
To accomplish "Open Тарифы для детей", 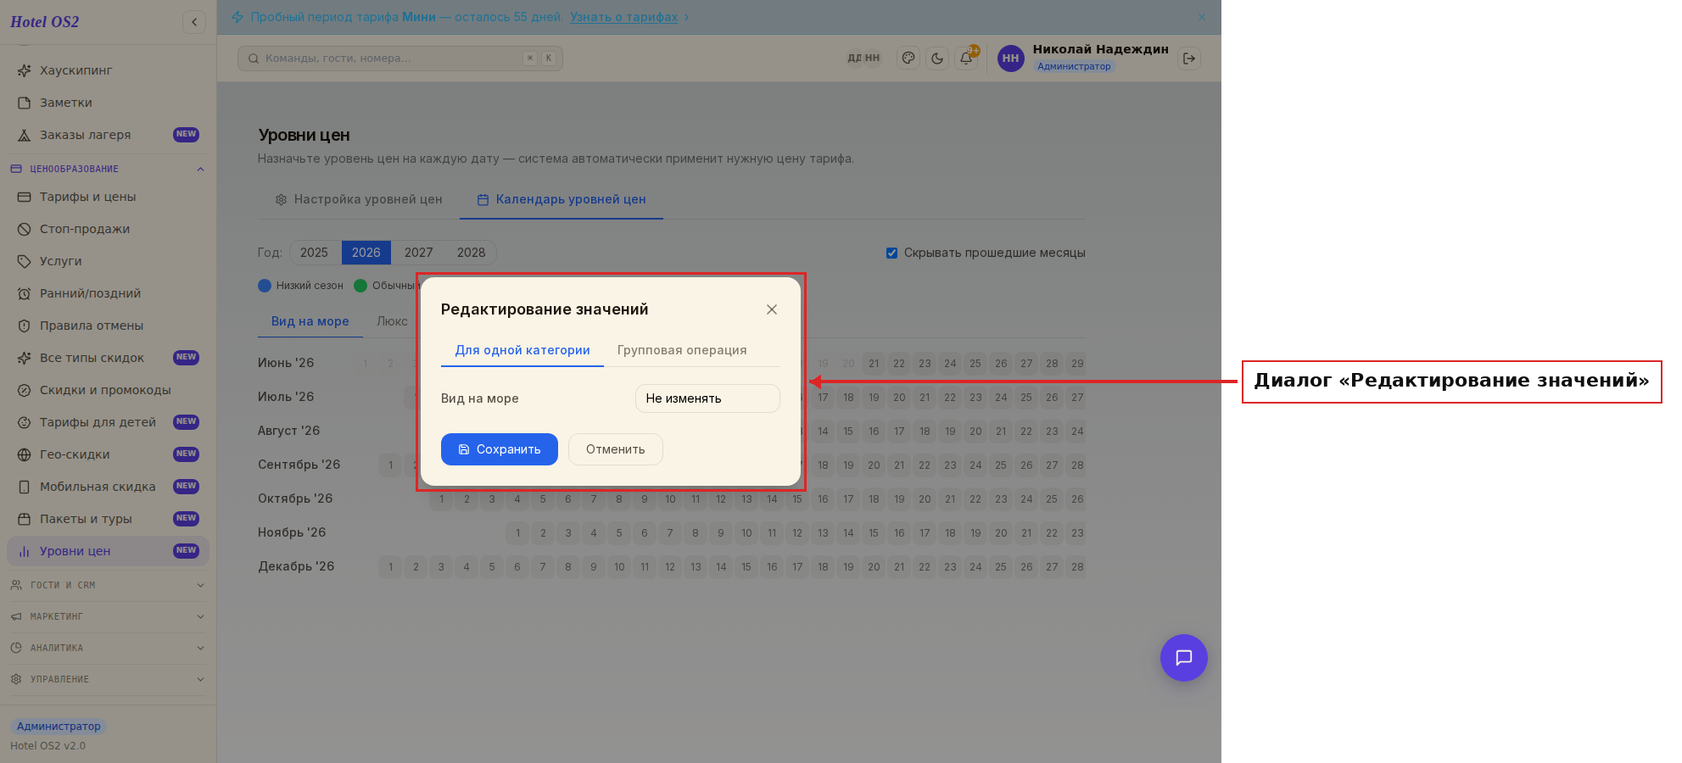I will [x=108, y=422].
